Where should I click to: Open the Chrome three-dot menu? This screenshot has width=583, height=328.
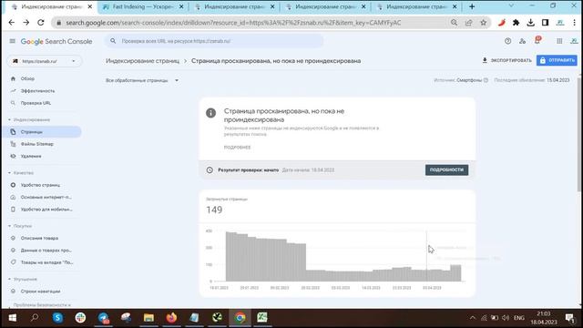575,23
